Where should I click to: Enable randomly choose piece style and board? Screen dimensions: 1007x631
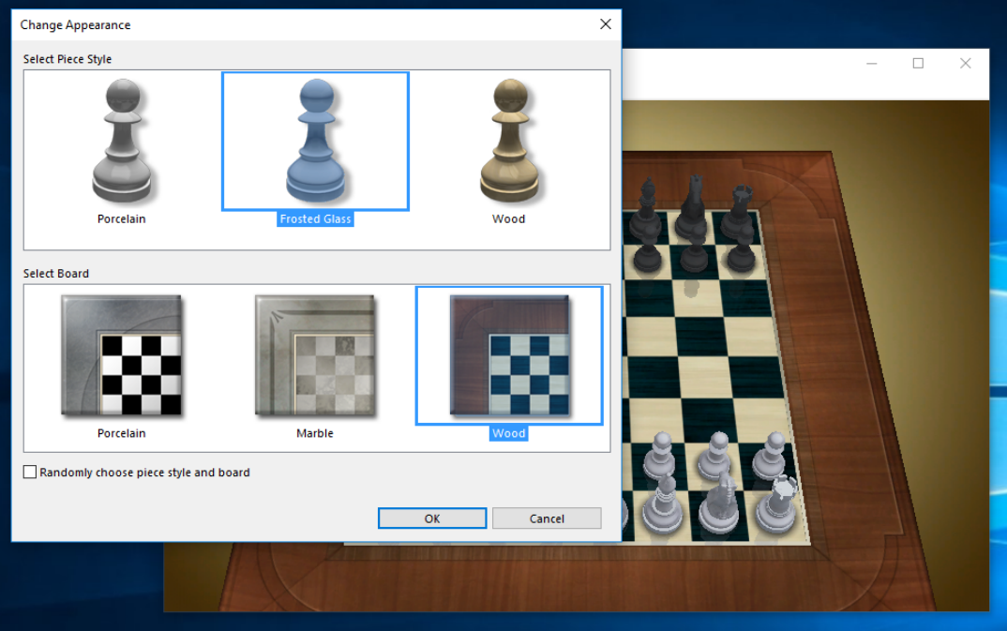point(30,473)
